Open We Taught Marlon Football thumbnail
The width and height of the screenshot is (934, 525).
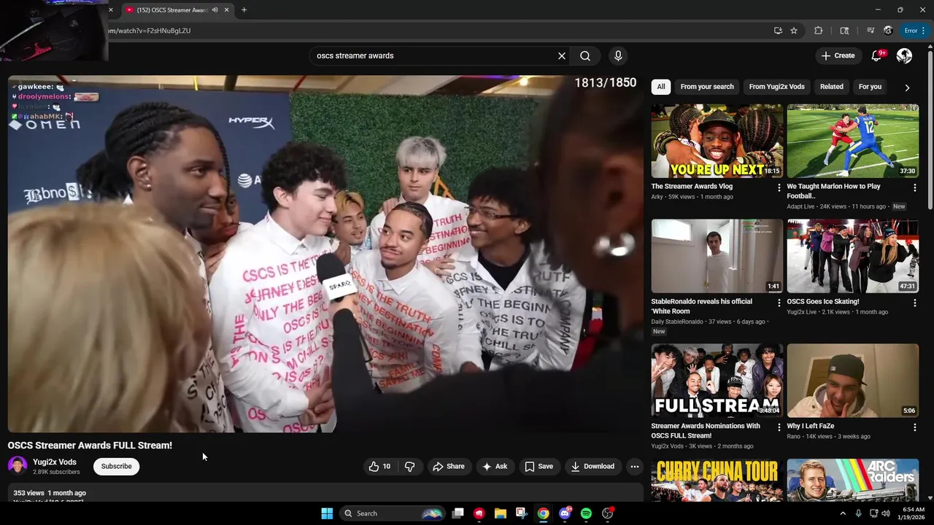pos(853,141)
